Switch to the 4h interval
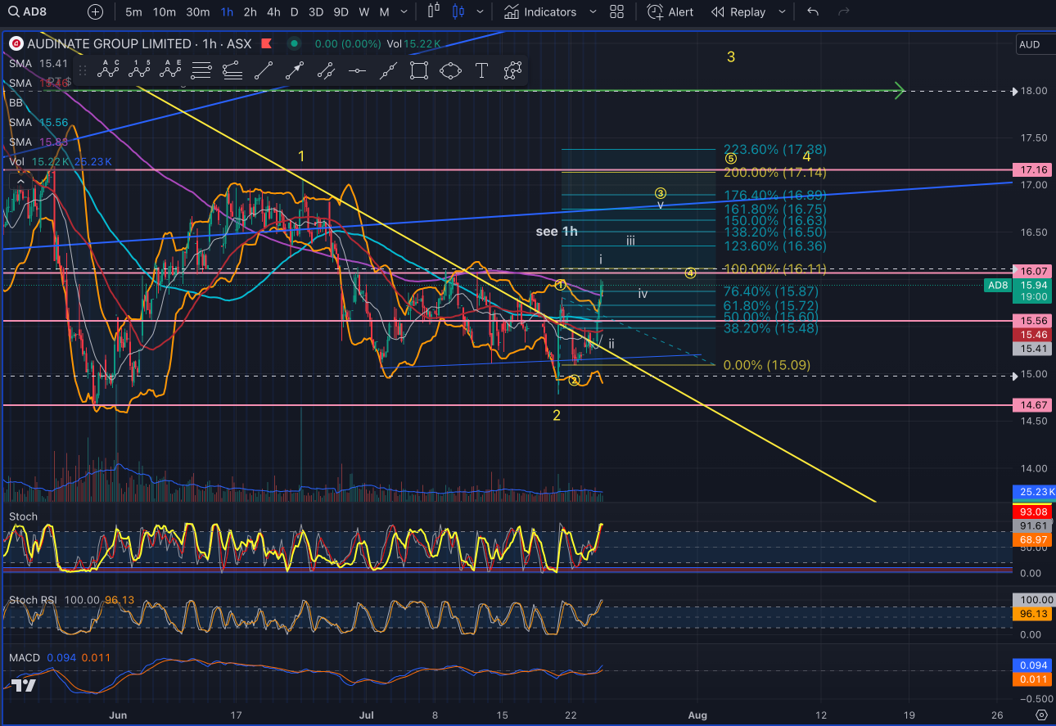1056x726 pixels. [x=273, y=12]
